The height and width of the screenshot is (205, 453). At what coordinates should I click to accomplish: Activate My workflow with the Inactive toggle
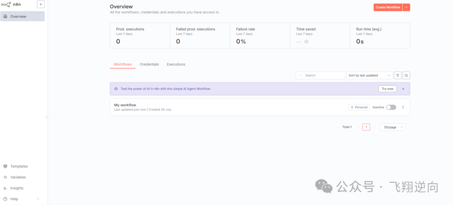[391, 107]
